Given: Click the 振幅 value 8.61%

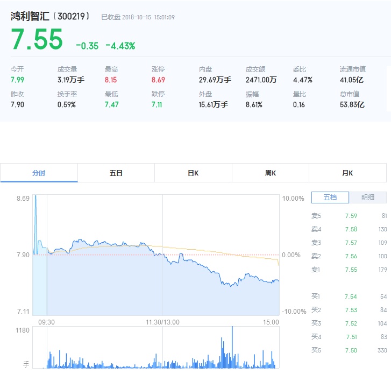Looking at the screenshot, I should click(254, 104).
